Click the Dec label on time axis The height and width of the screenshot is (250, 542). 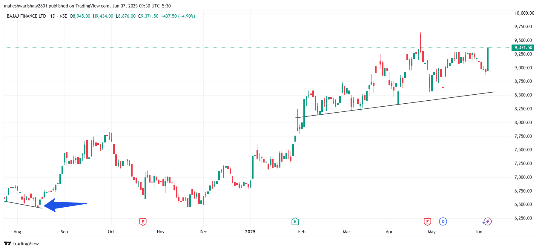[x=203, y=232]
